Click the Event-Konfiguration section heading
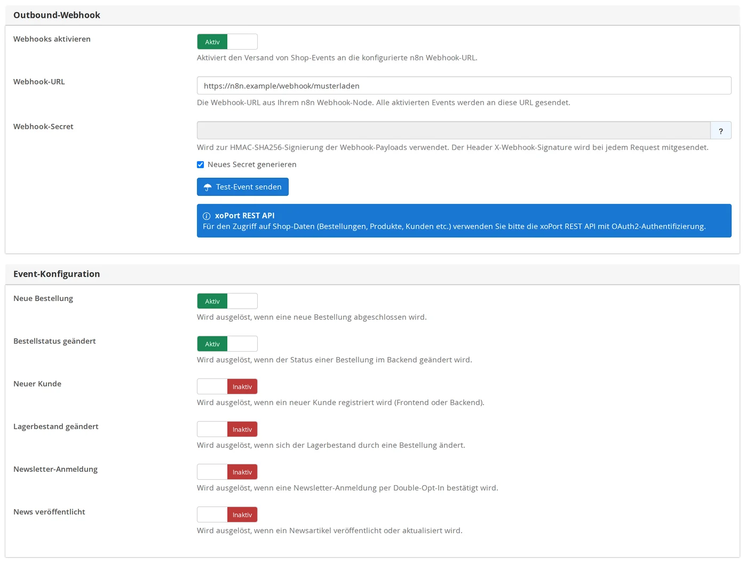The width and height of the screenshot is (745, 562). point(57,274)
